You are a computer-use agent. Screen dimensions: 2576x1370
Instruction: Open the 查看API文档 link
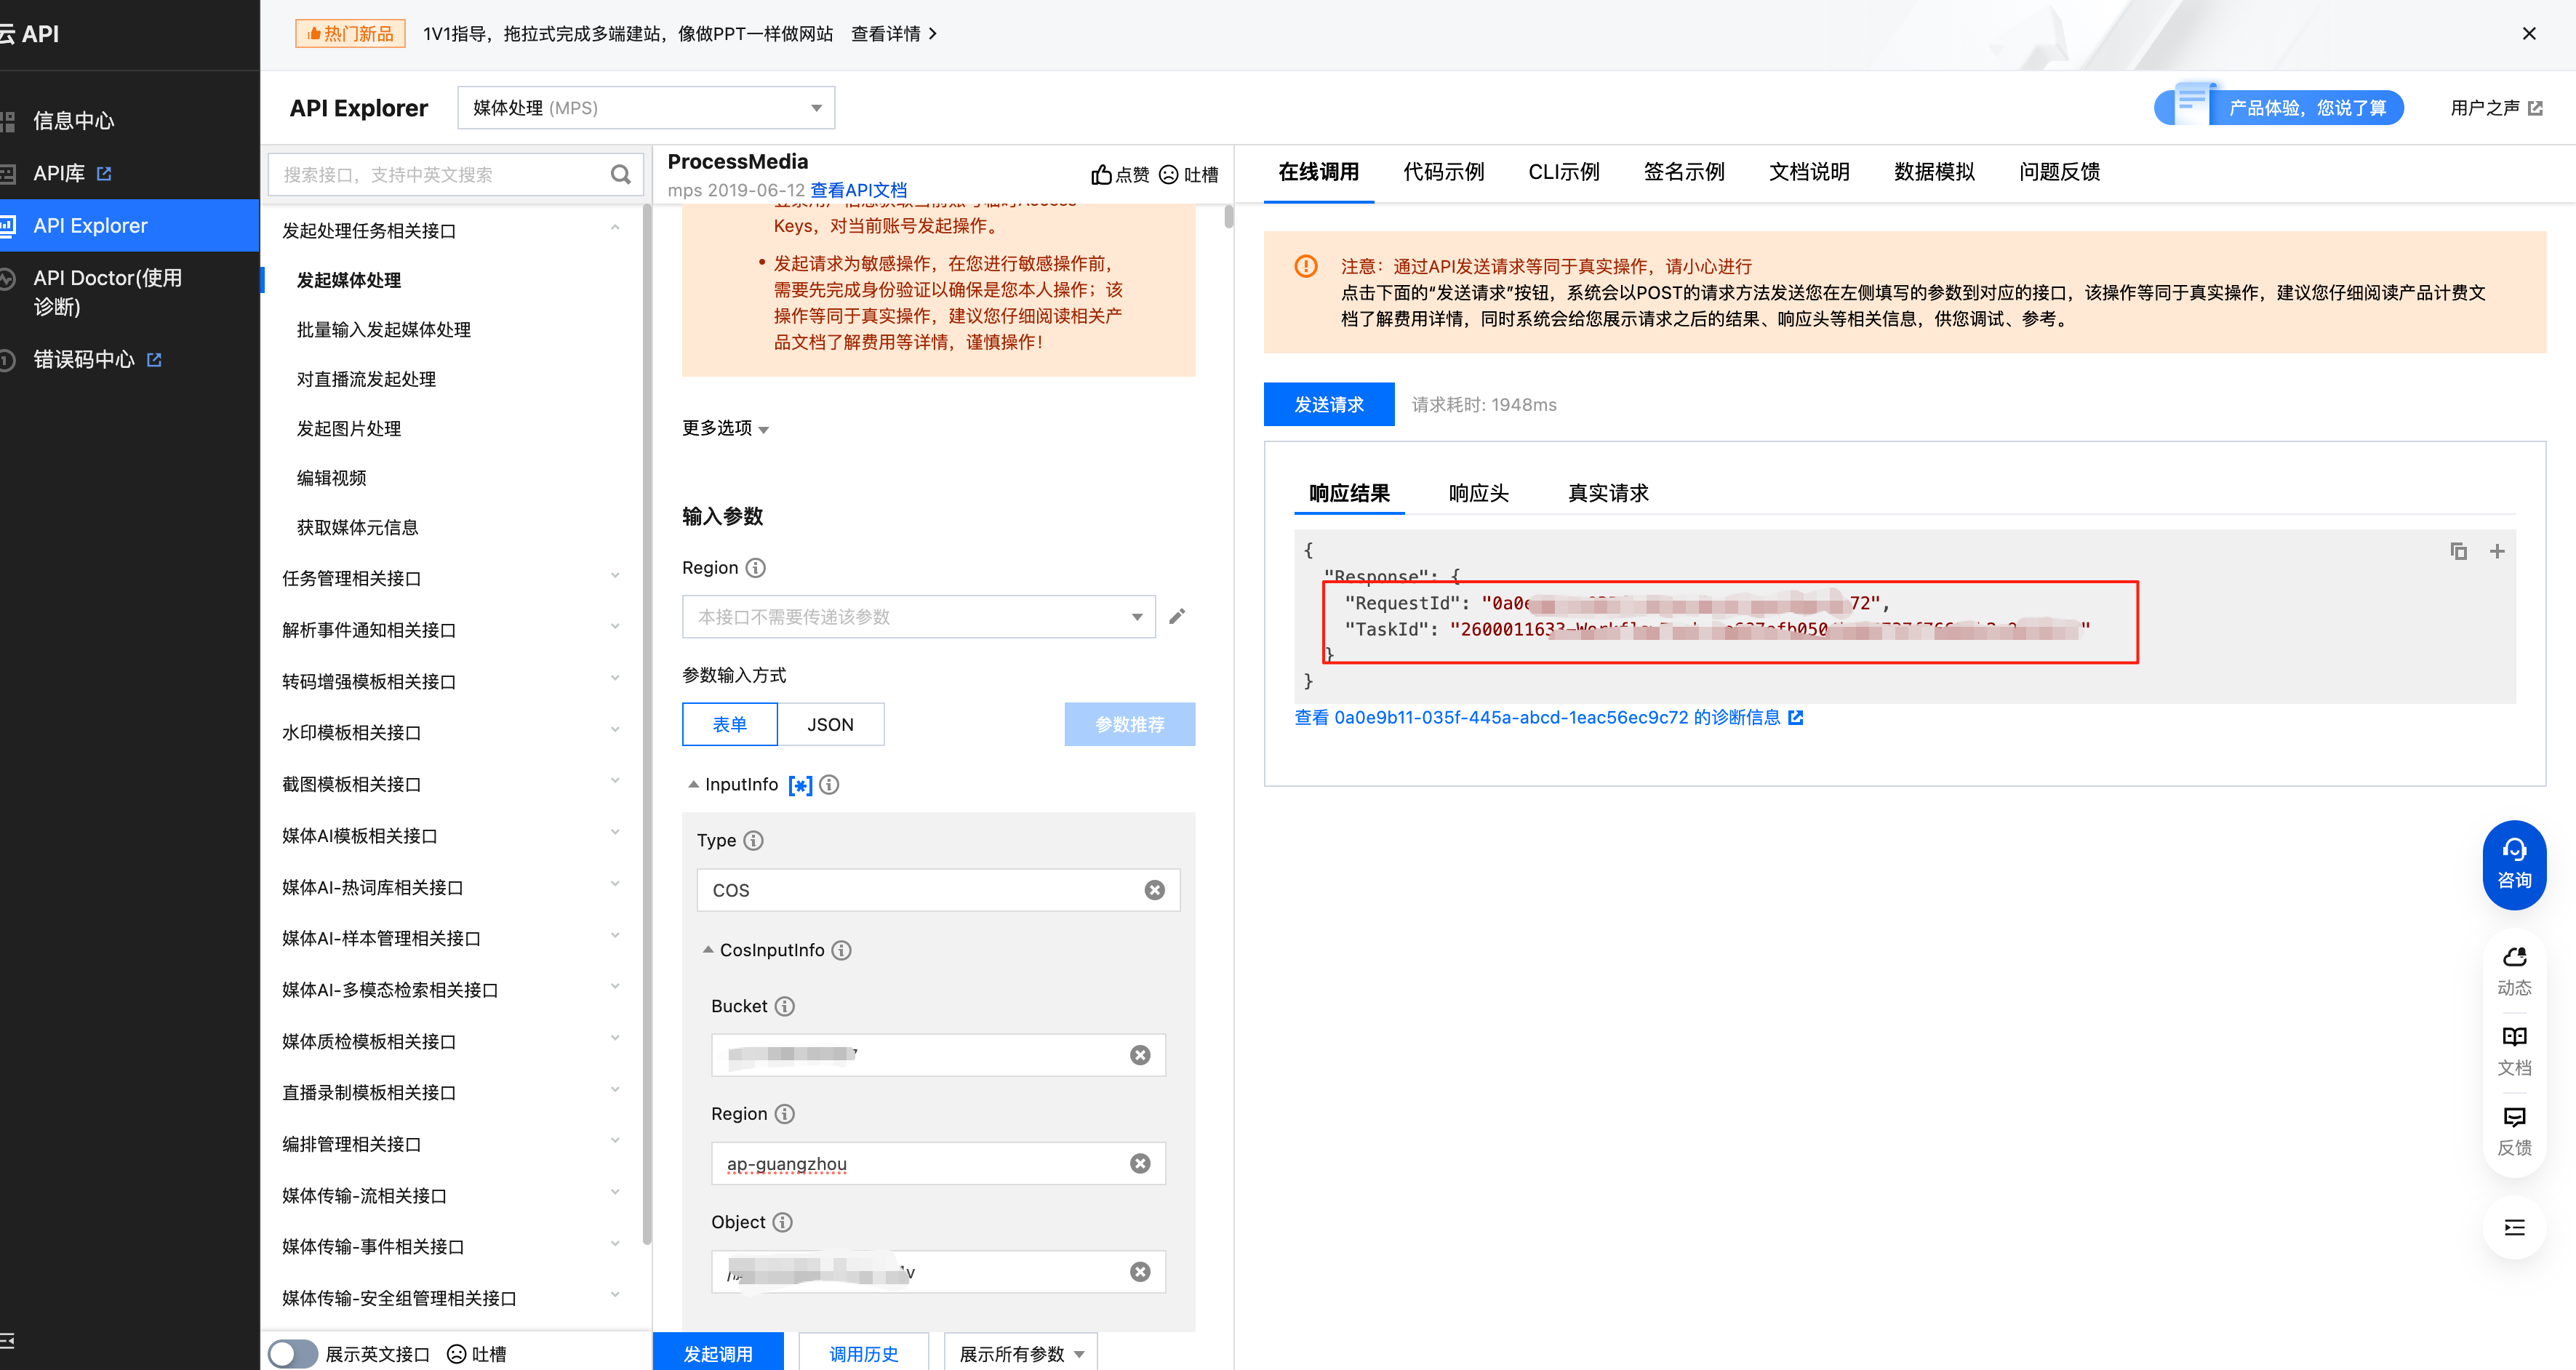click(x=858, y=190)
